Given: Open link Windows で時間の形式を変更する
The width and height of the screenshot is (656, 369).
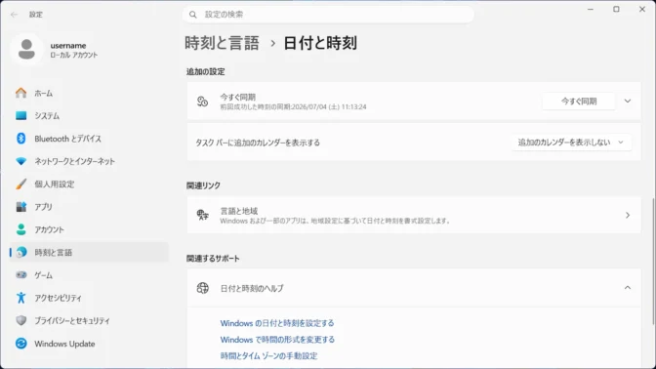Looking at the screenshot, I should tap(277, 340).
